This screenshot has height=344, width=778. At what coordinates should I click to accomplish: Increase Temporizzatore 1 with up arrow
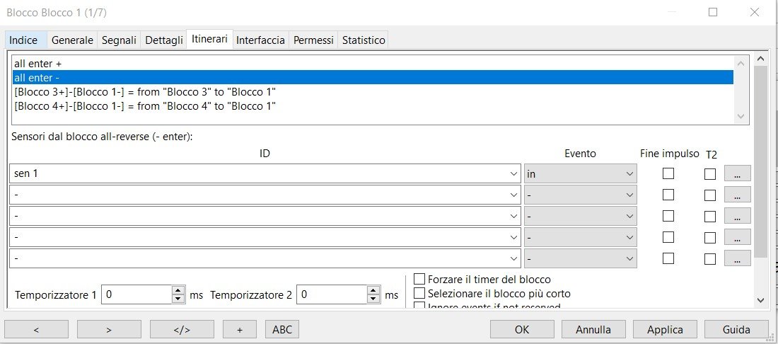(178, 290)
